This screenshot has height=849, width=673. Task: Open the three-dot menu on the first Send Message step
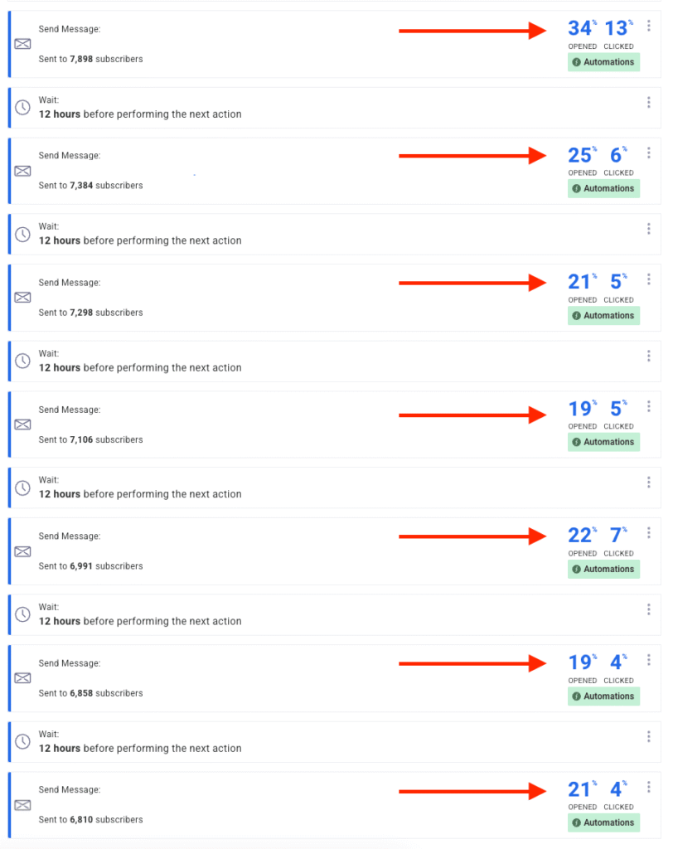click(x=649, y=25)
